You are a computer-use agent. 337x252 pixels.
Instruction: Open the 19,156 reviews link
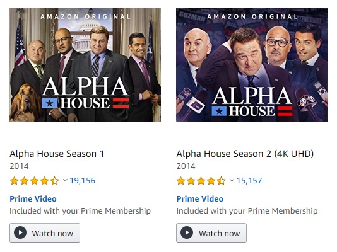[x=83, y=181]
